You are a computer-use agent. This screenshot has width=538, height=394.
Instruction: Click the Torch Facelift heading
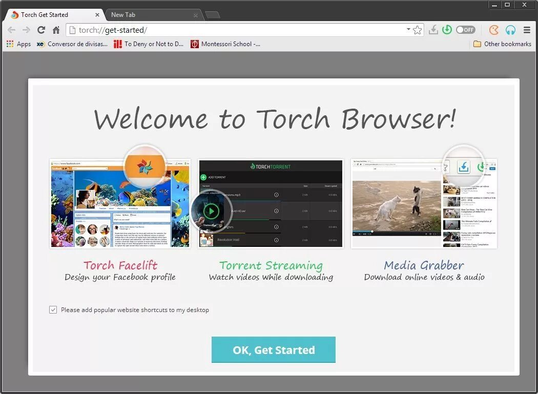click(x=120, y=265)
